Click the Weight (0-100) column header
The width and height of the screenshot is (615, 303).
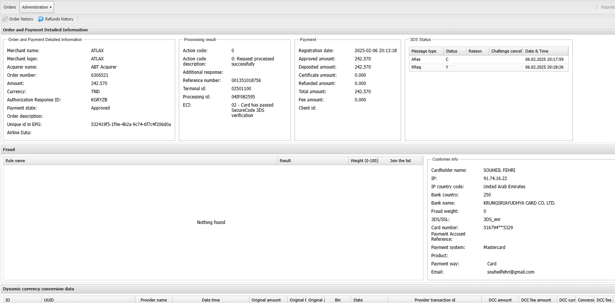point(364,161)
